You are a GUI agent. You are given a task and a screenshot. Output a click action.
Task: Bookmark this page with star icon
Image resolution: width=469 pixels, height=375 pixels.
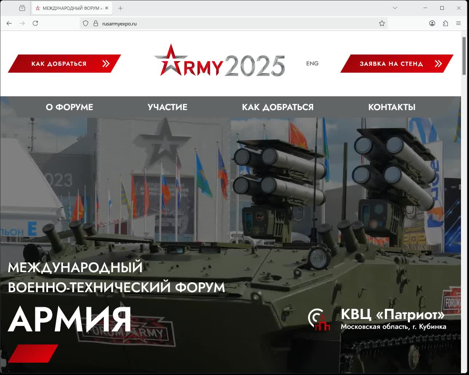[382, 23]
